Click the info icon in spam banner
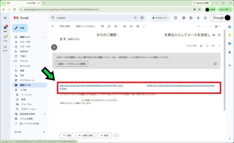The height and width of the screenshot is (143, 234). point(215,64)
